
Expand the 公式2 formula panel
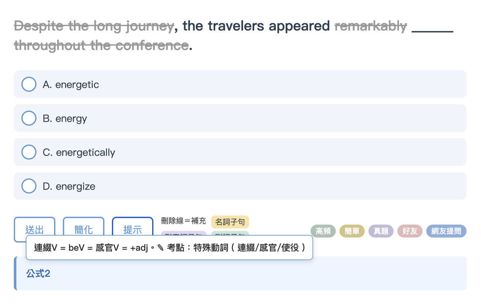coord(240,273)
